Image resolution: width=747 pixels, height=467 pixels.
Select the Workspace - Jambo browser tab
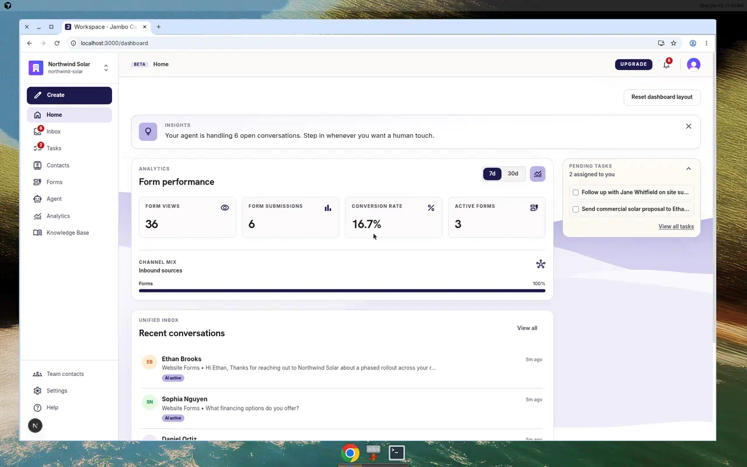pos(106,27)
